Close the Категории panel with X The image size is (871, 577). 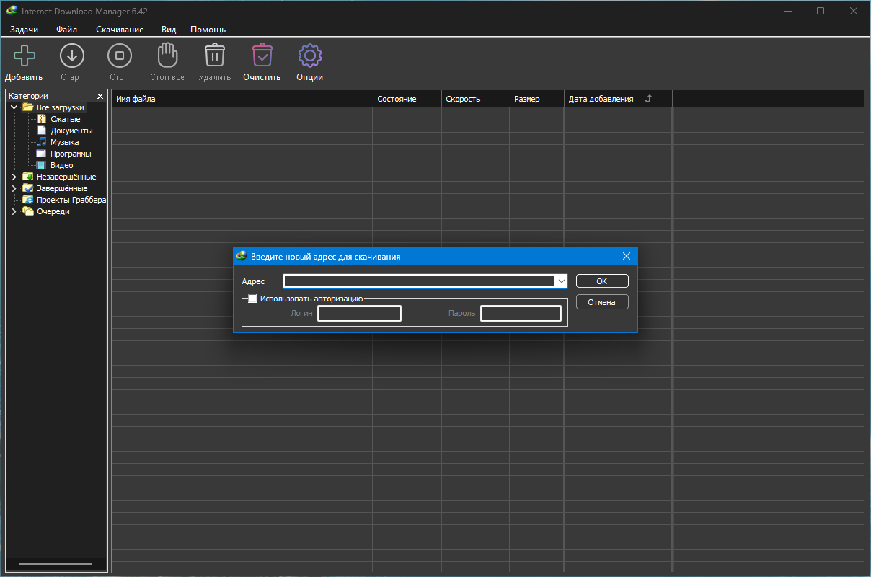click(100, 96)
